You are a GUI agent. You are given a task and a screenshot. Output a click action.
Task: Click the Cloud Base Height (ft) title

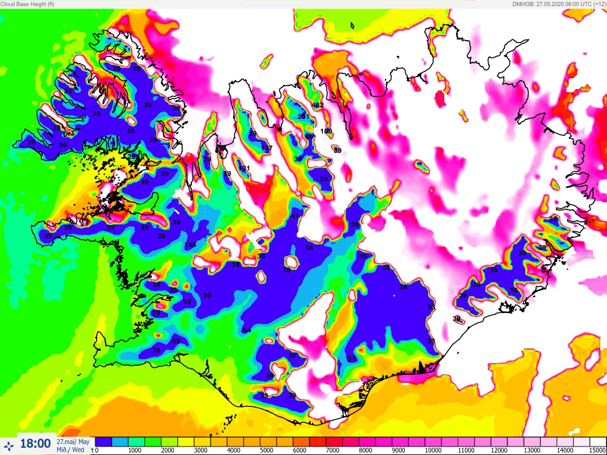27,4
